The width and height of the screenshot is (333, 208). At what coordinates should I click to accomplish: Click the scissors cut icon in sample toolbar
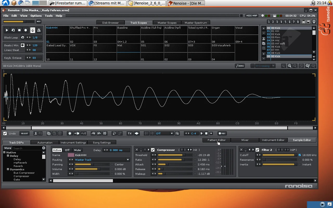pyautogui.click(x=36, y=133)
